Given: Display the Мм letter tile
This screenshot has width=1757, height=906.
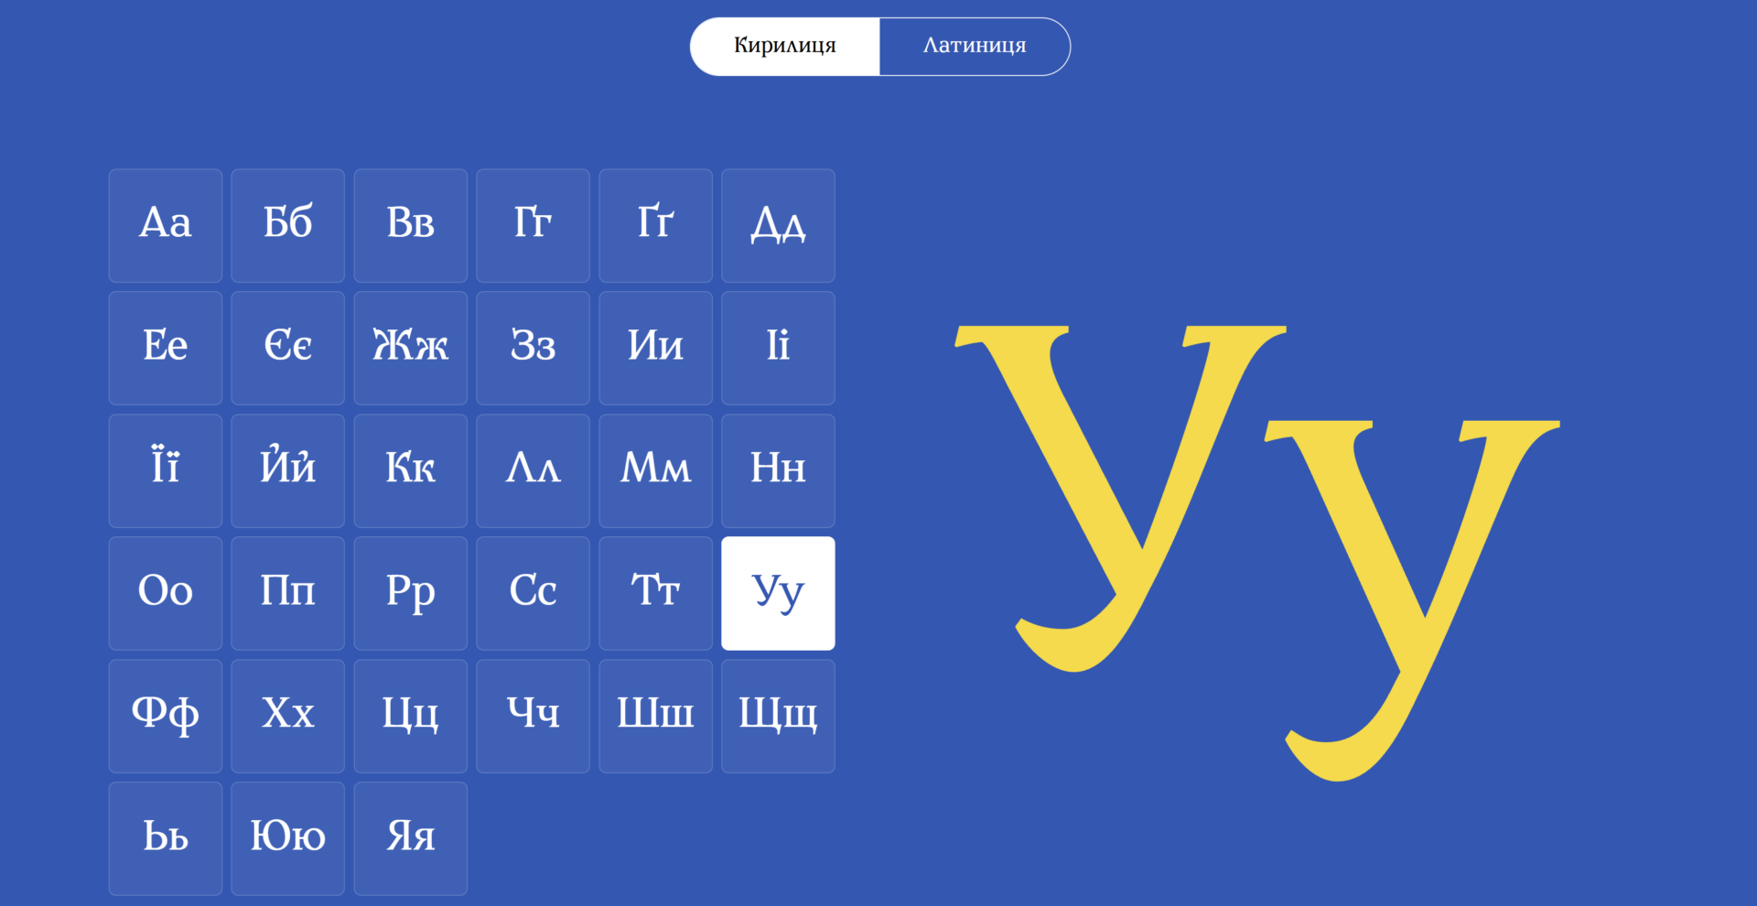Looking at the screenshot, I should point(656,470).
